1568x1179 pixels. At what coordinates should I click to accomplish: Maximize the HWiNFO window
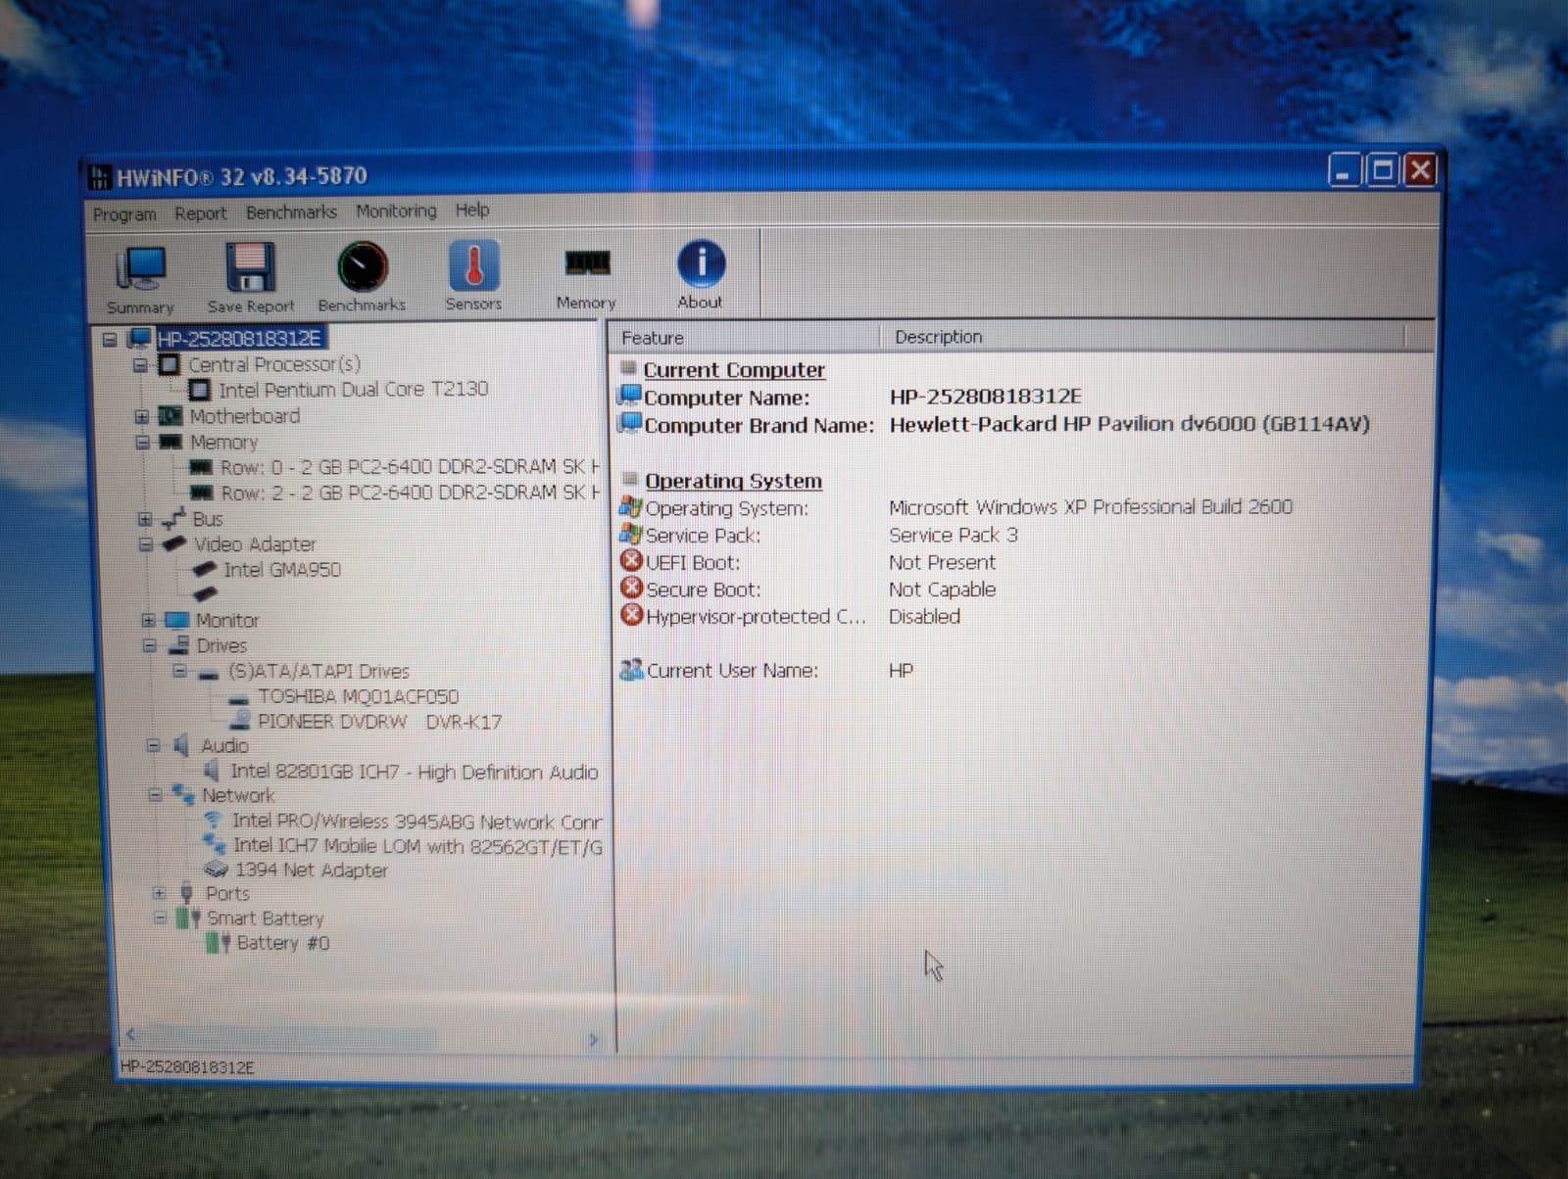click(x=1383, y=171)
